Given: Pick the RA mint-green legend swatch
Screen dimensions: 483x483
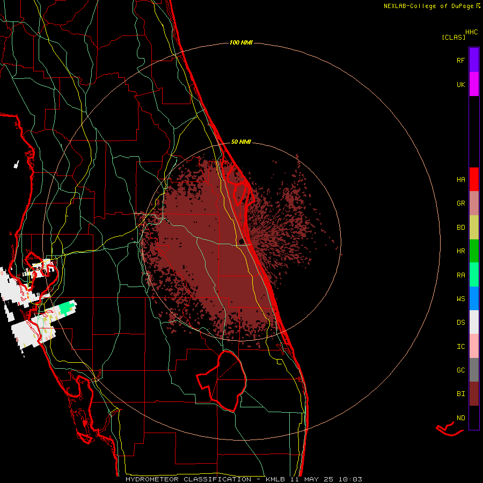Looking at the screenshot, I should tap(474, 275).
